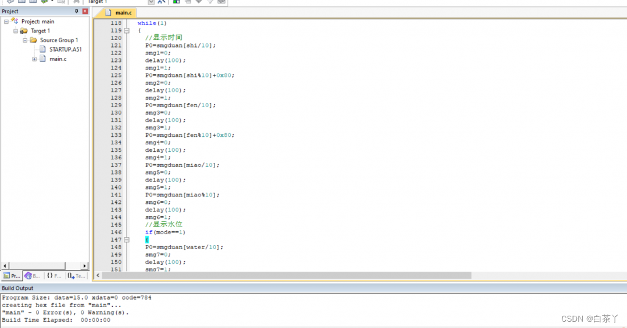Viewport: 627px width, 328px height.
Task: Collapse the Target 1 tree node
Action: (16, 31)
